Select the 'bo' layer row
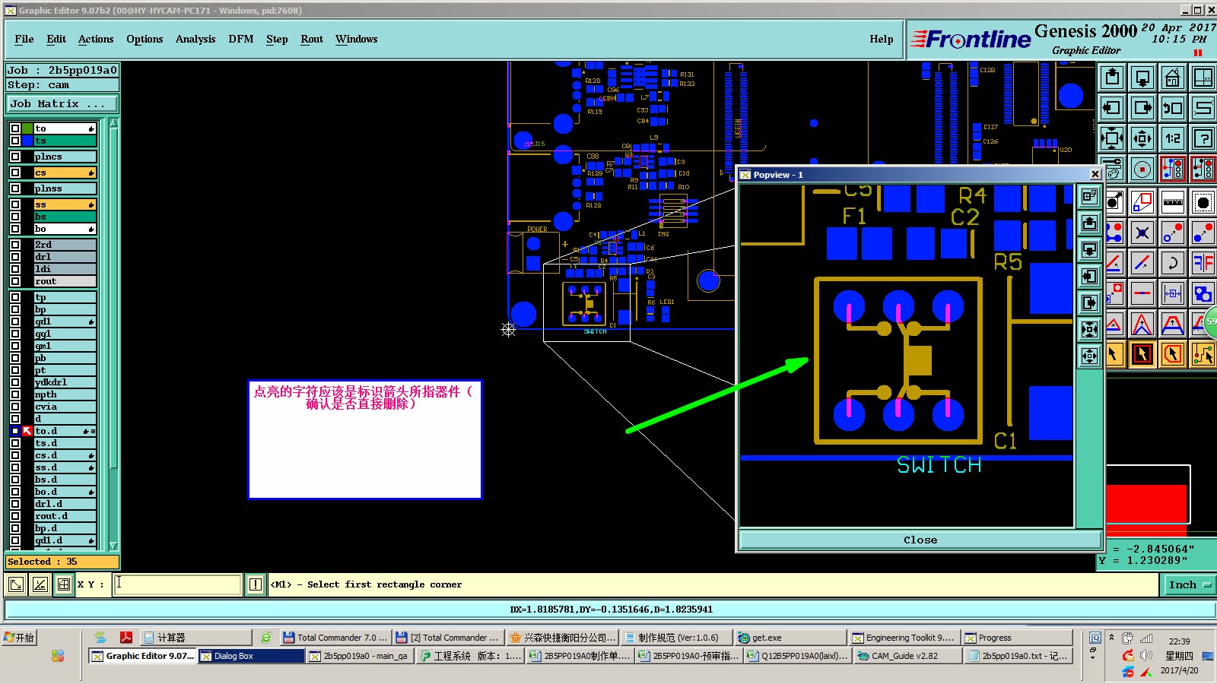The image size is (1217, 684). pos(65,229)
